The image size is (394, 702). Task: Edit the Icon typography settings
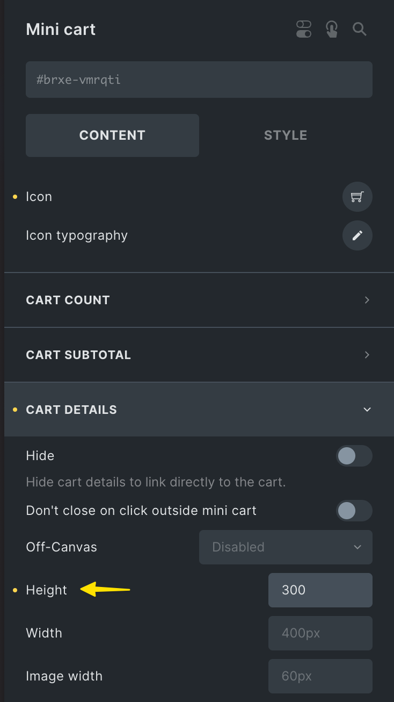[357, 235]
